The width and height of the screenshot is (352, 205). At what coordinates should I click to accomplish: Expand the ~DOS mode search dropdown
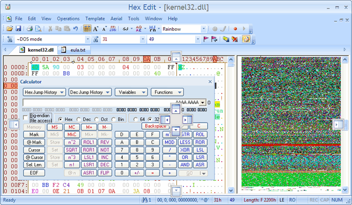pos(88,39)
